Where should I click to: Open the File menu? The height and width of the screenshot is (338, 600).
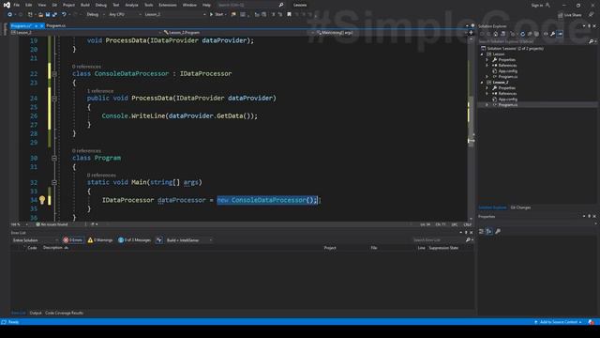[x=17, y=5]
